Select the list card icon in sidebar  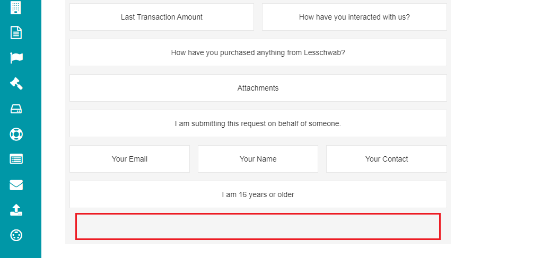(16, 159)
